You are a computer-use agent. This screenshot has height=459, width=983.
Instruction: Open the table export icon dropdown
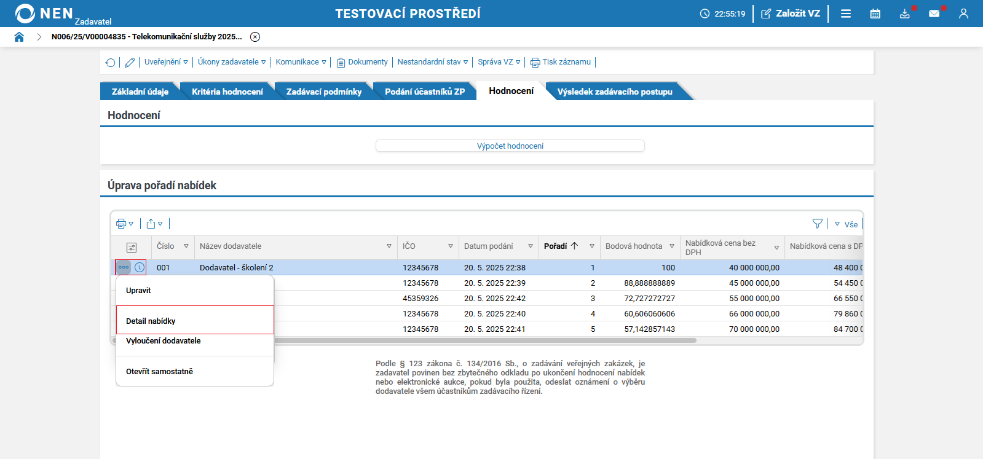coord(155,224)
